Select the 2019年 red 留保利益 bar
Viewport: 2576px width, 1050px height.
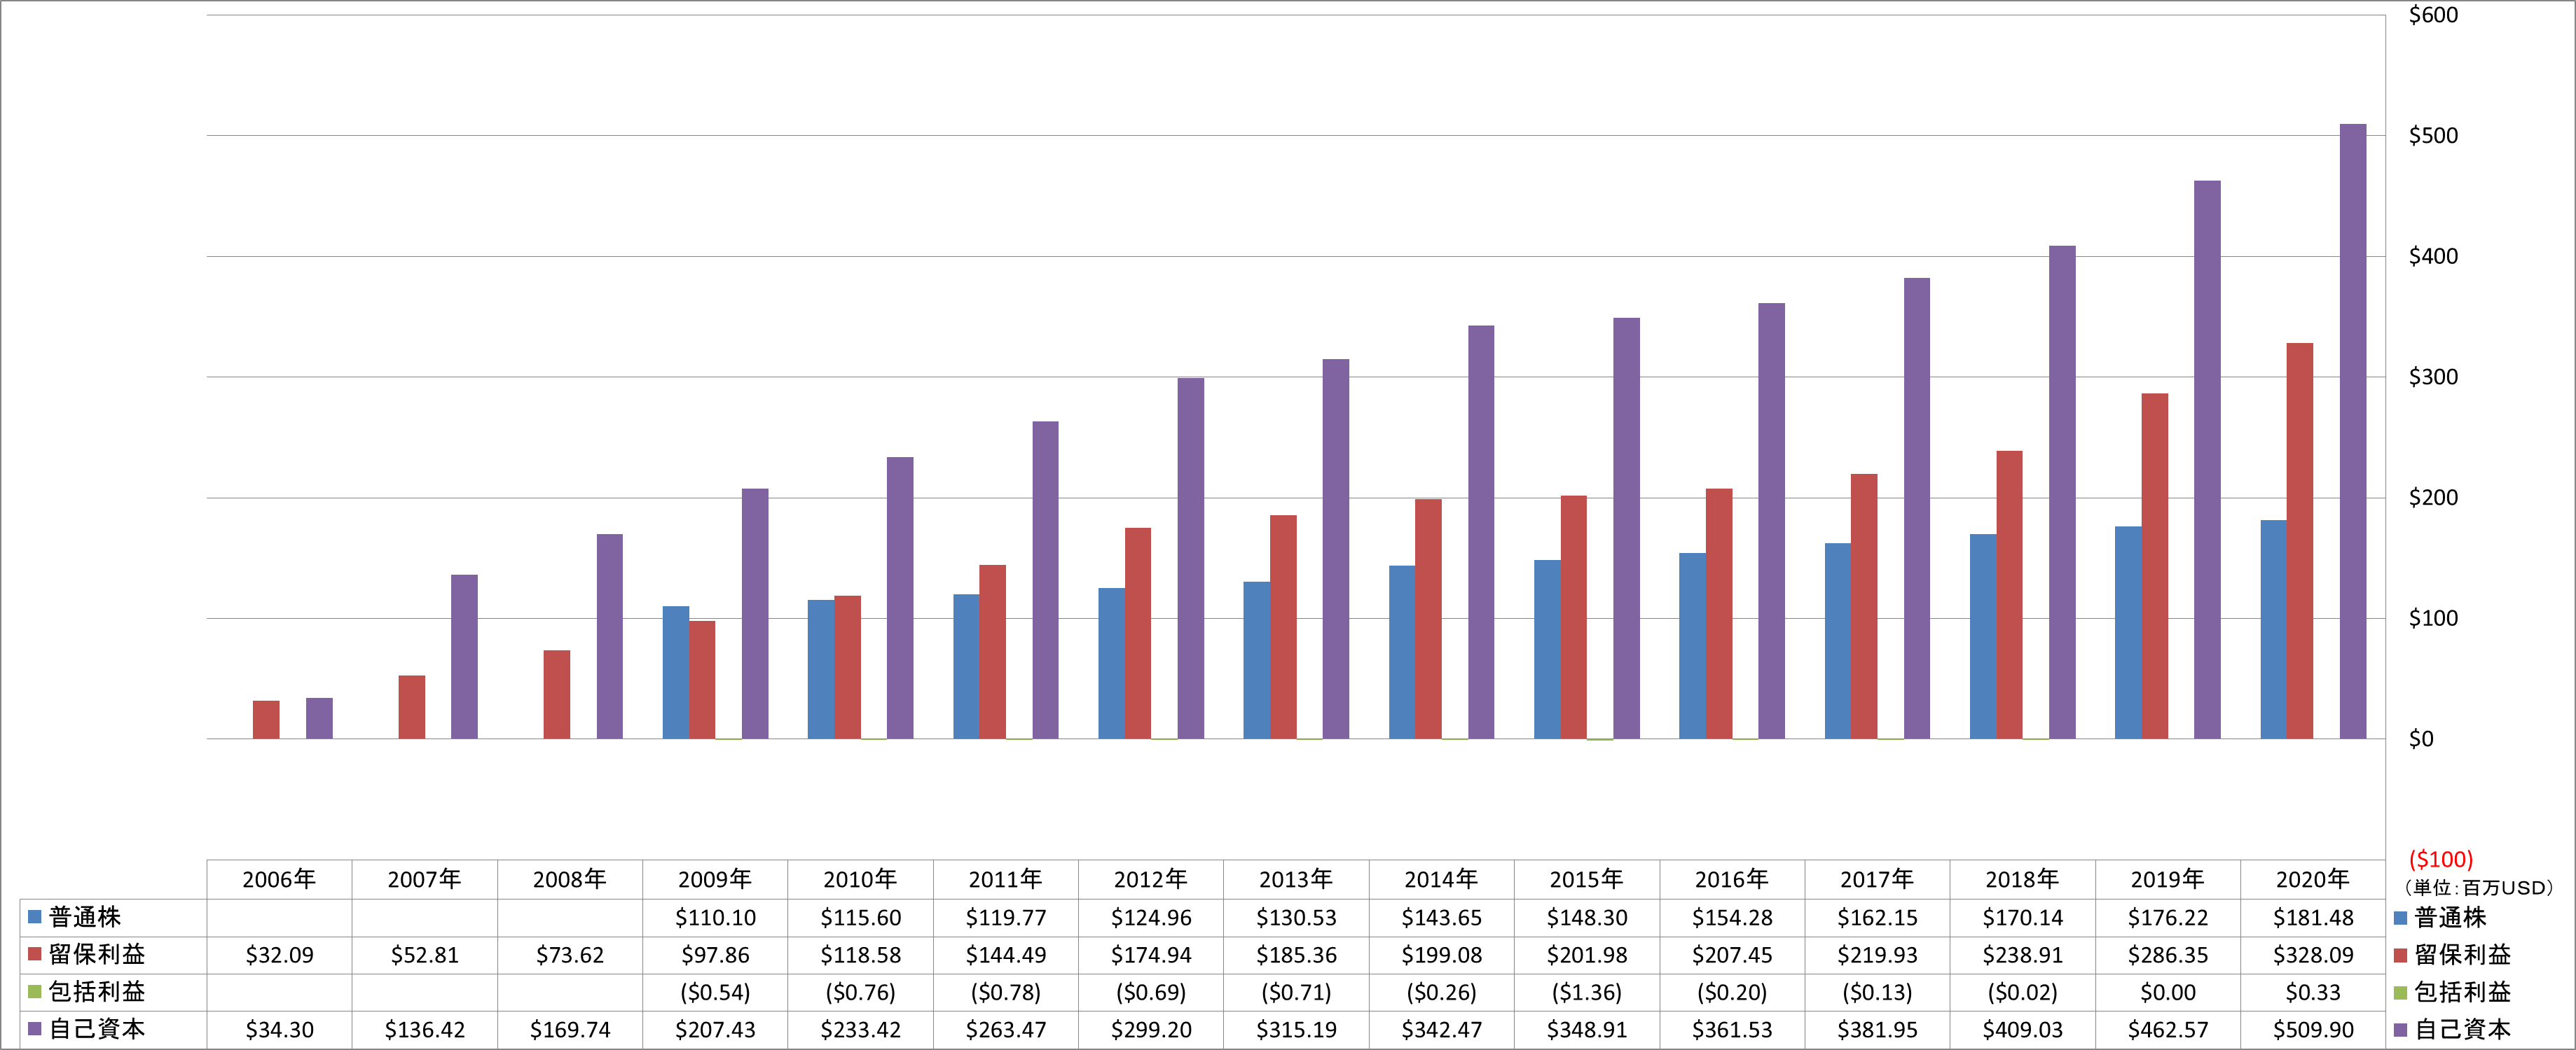tap(2155, 566)
